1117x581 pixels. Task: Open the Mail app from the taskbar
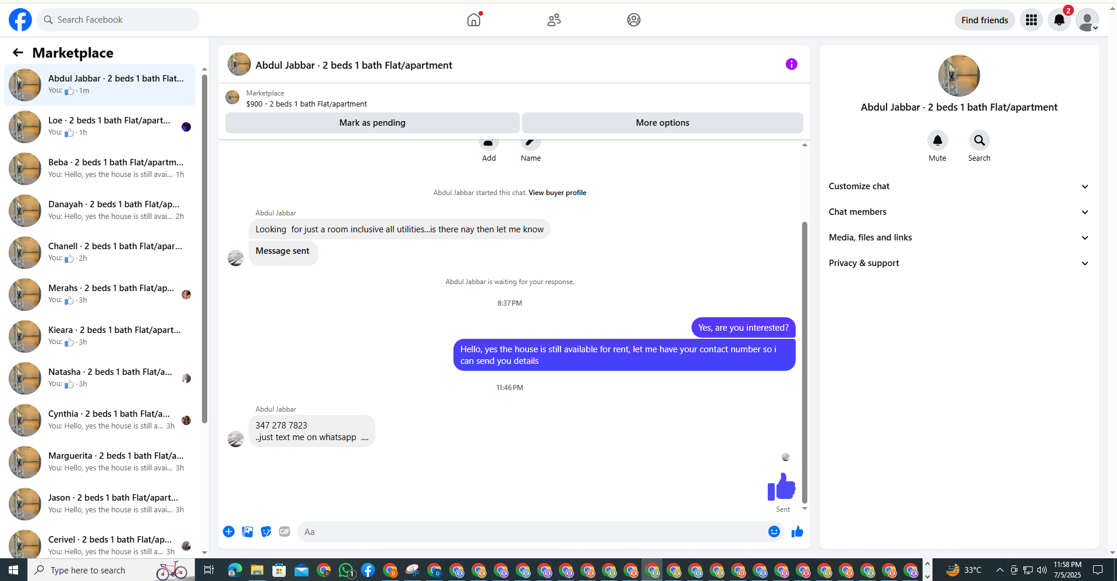[x=302, y=570]
